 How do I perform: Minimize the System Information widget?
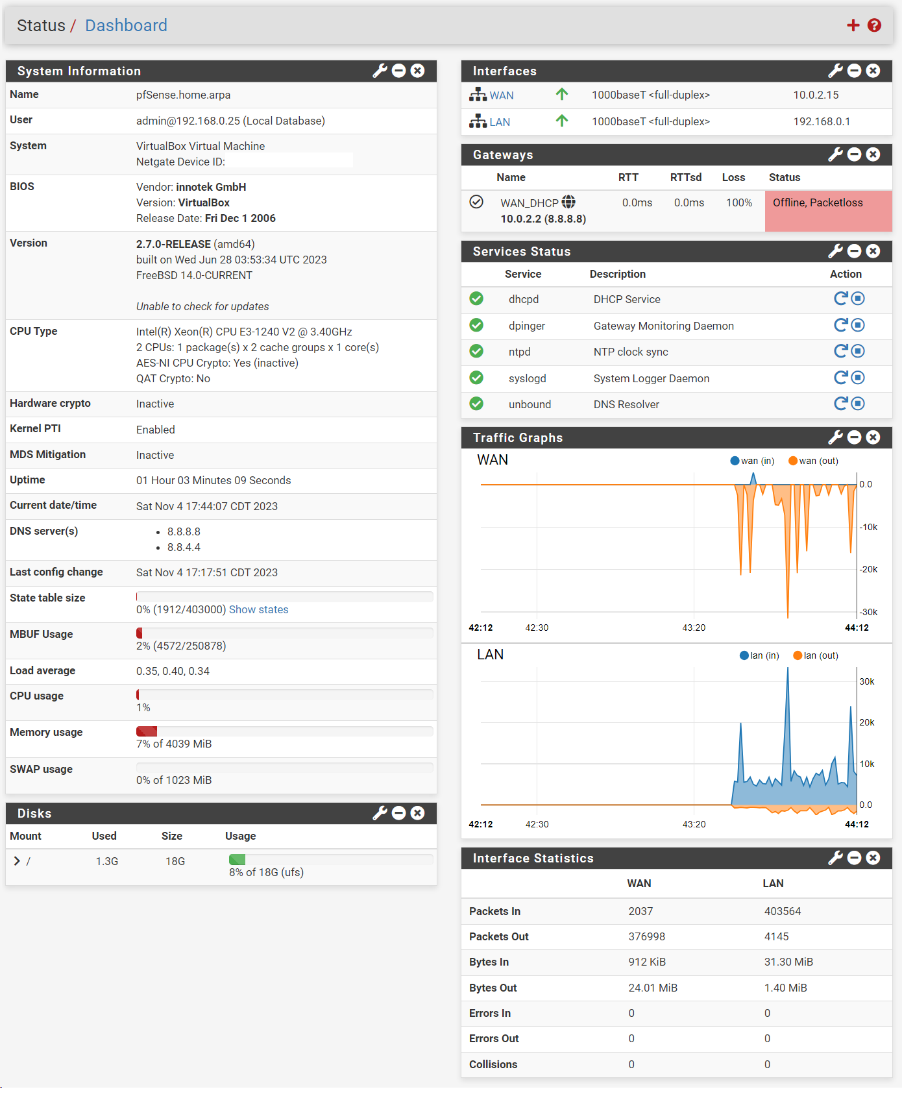pos(399,71)
